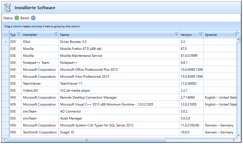
Task: Click the row indicator arrow beside IObit
Action: click(x=6, y=42)
